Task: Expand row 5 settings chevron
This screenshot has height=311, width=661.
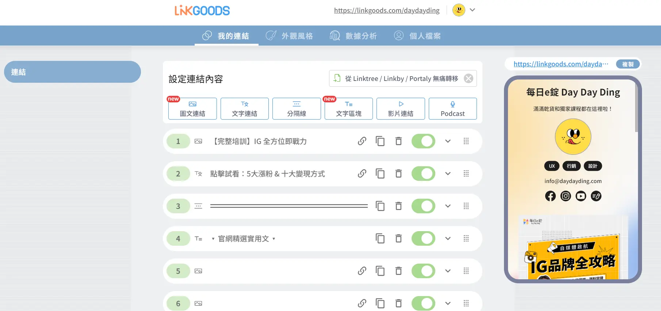Action: tap(448, 271)
